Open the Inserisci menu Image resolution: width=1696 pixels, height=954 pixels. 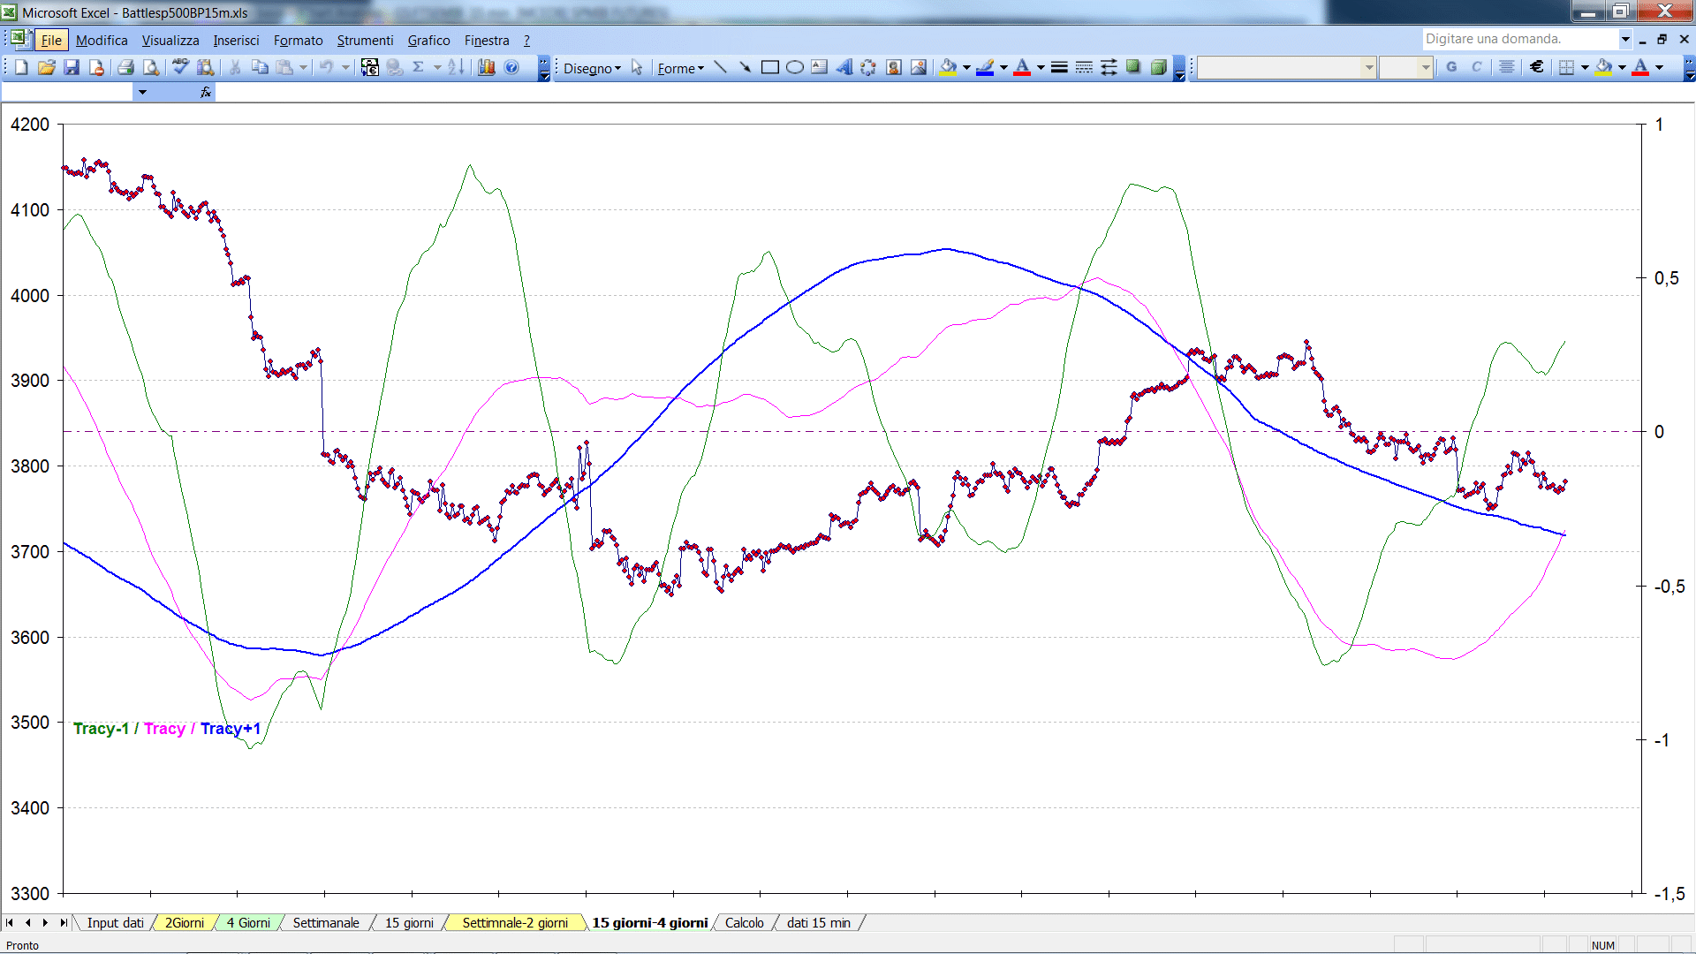[x=236, y=40]
